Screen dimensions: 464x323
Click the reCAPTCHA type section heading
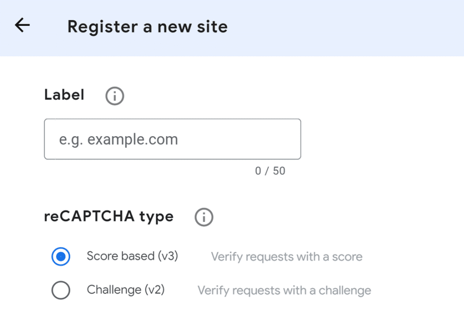[x=108, y=217]
